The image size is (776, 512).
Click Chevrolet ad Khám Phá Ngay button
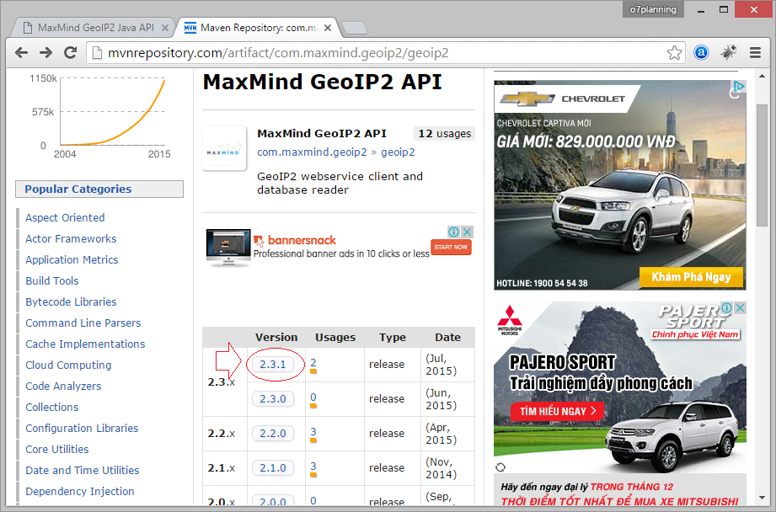pos(691,277)
